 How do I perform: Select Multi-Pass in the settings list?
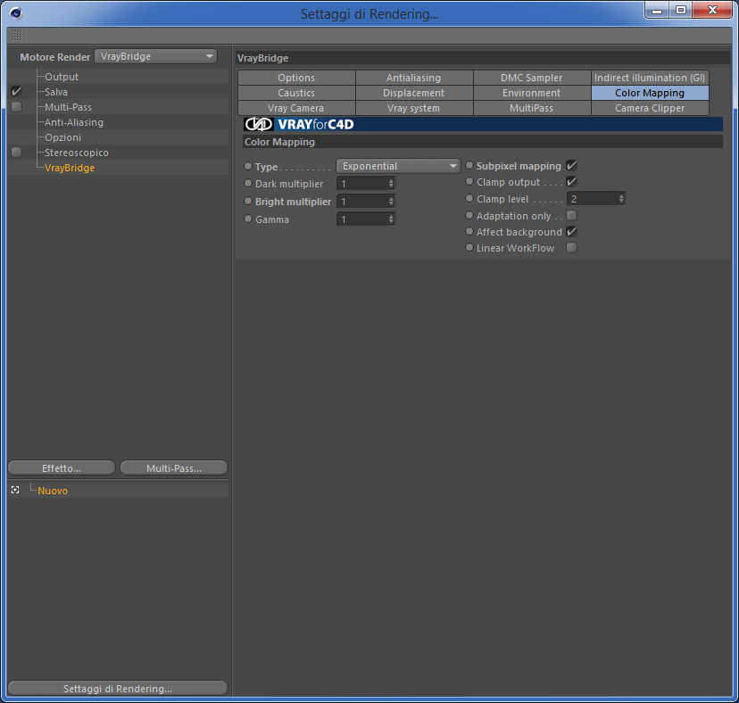pos(68,106)
